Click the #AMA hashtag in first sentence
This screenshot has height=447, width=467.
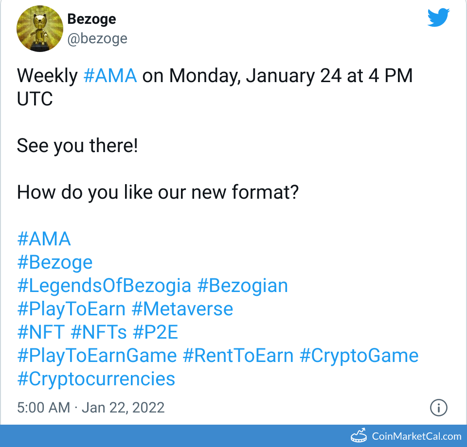[110, 76]
